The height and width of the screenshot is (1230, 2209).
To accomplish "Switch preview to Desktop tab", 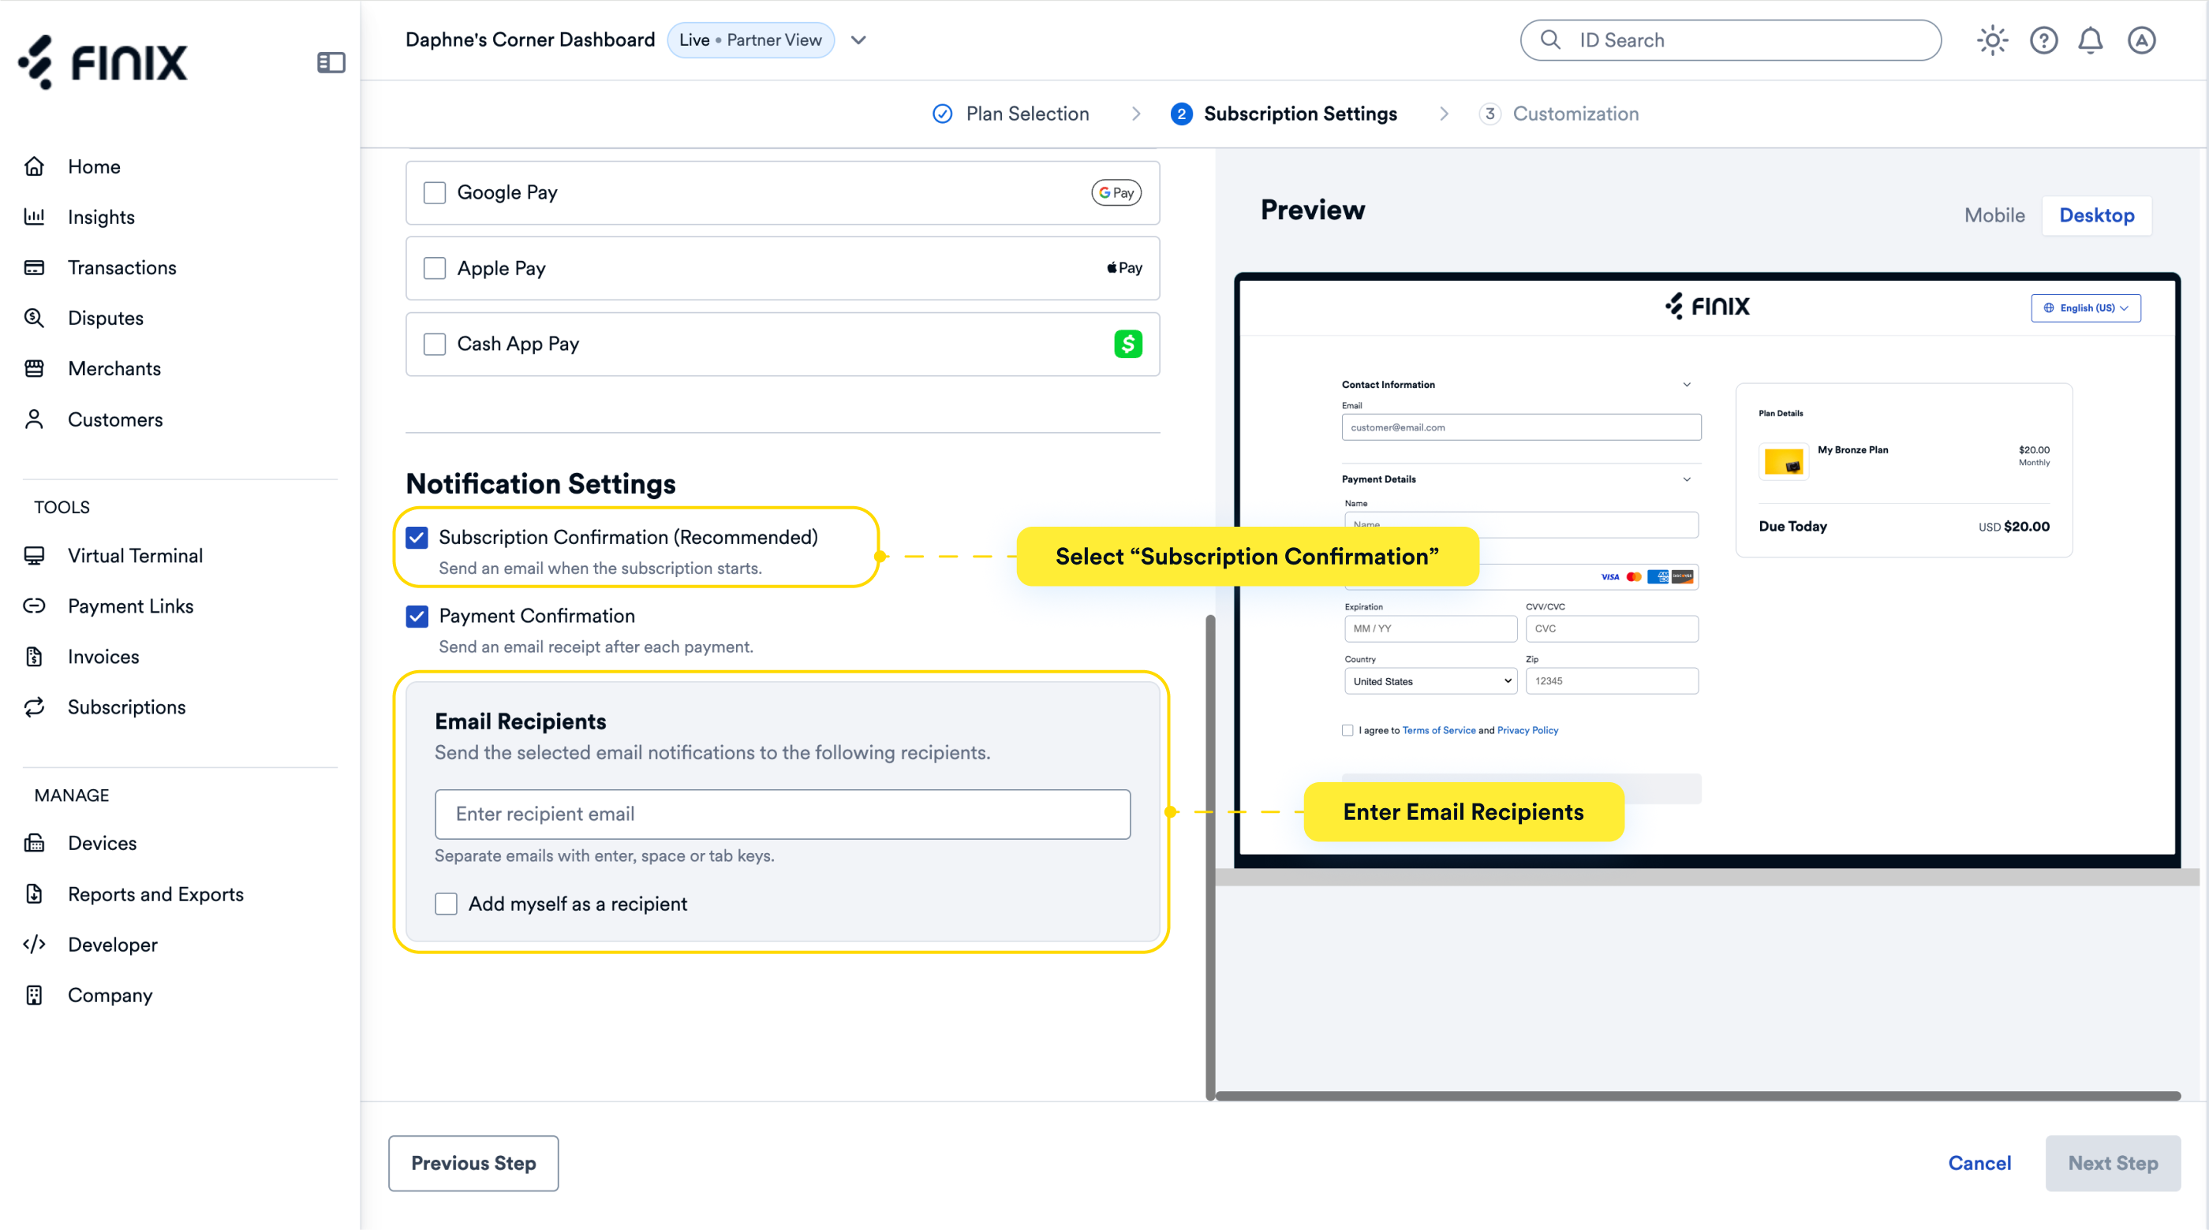I will [x=2097, y=215].
